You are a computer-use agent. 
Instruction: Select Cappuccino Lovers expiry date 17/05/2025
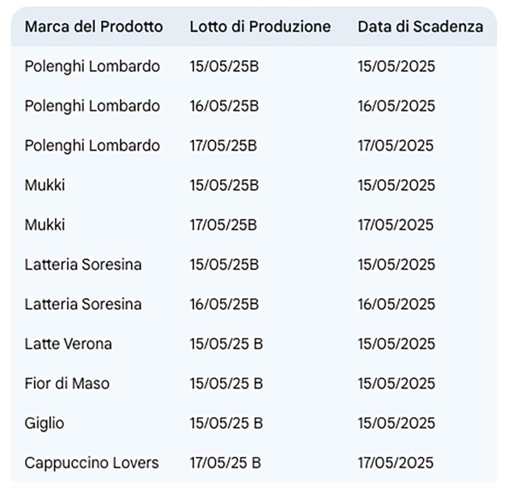pos(395,463)
